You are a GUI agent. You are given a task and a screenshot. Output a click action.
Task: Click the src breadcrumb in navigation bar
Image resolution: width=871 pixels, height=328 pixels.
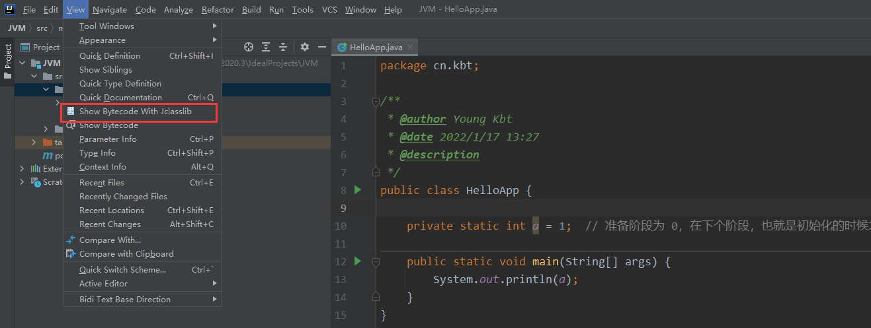pyautogui.click(x=42, y=28)
